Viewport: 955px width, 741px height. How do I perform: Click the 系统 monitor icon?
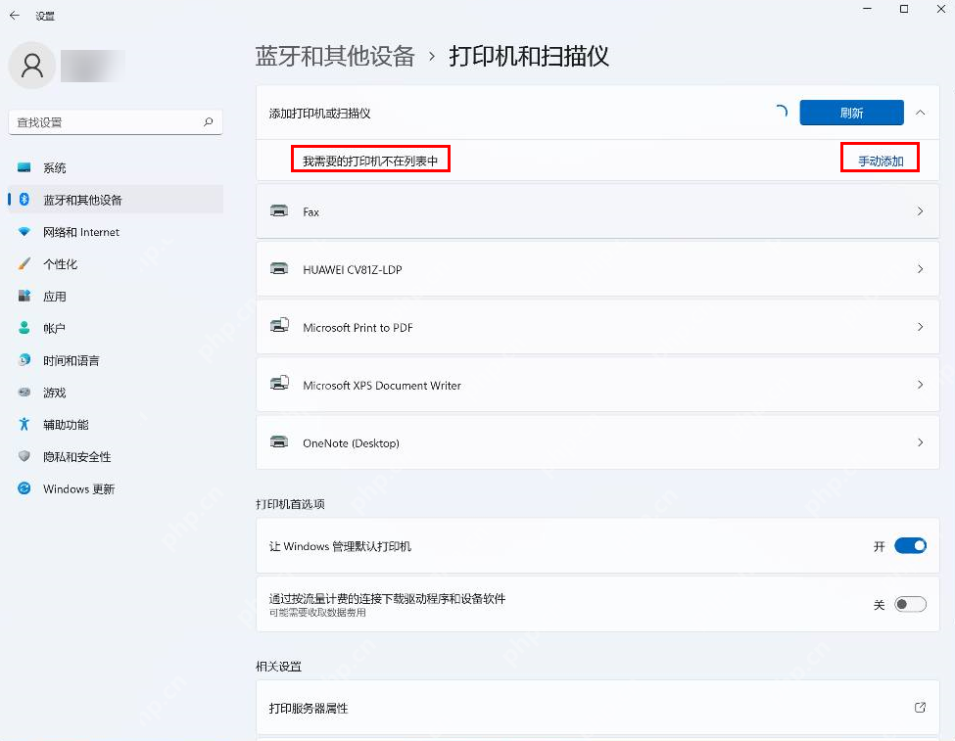click(24, 167)
